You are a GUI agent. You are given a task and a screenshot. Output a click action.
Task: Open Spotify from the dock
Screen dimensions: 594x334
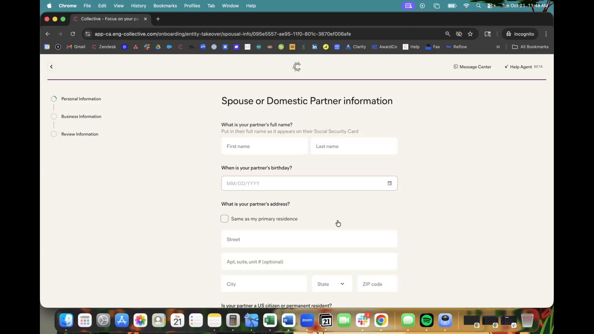(x=427, y=320)
